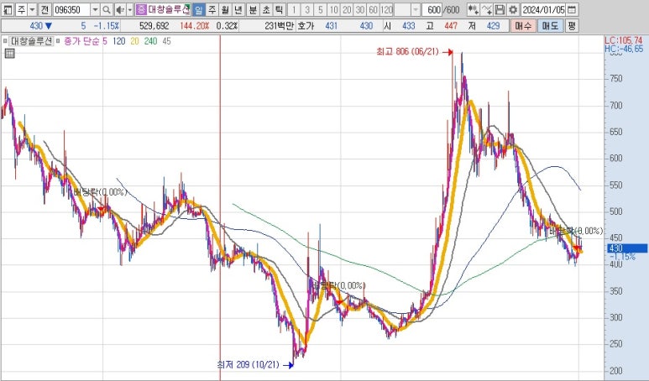Choose the 10 interval button
The image size is (649, 381).
tap(333, 9)
